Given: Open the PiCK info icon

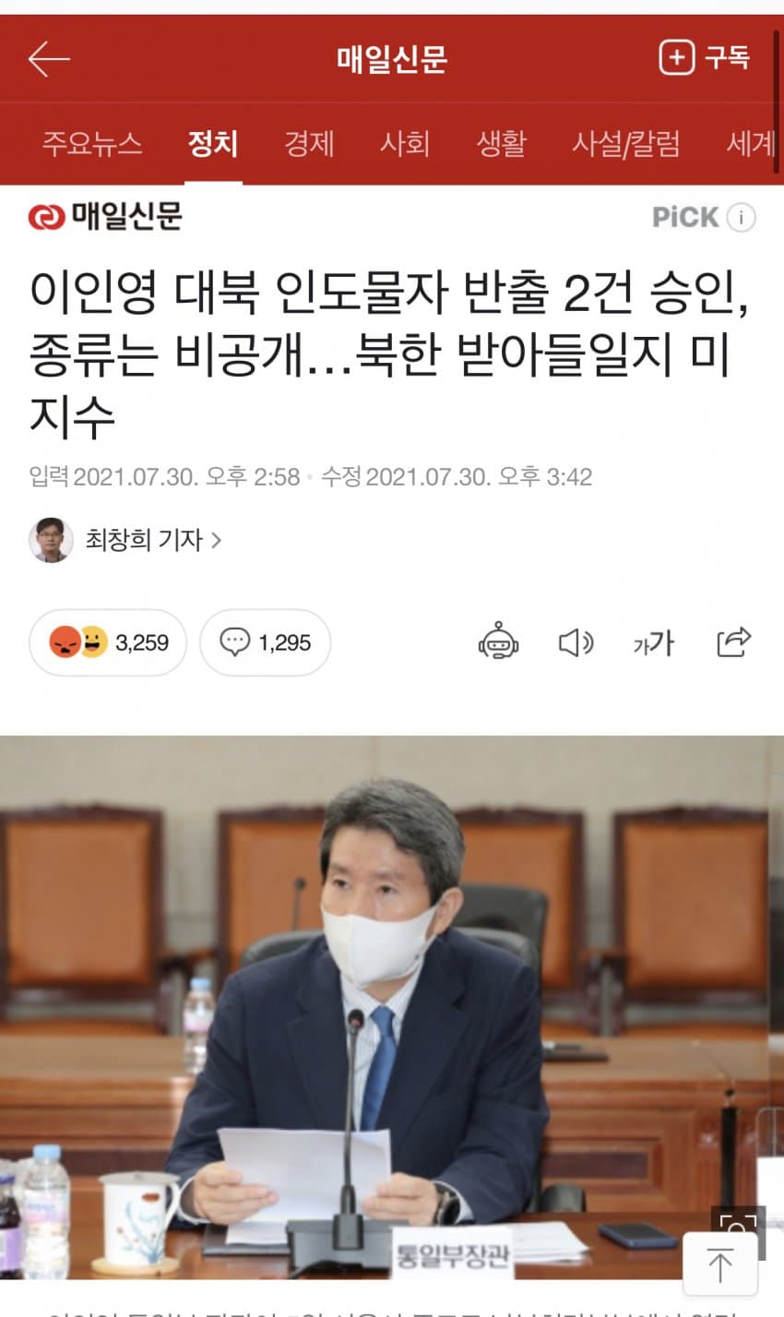Looking at the screenshot, I should click(x=741, y=218).
